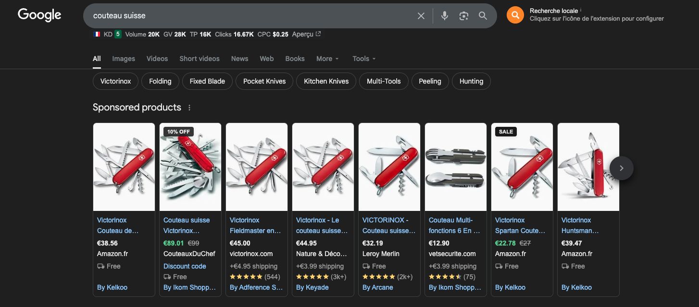Screen dimensions: 699x307
Task: Clear the search box with X icon
Action: [x=421, y=16]
